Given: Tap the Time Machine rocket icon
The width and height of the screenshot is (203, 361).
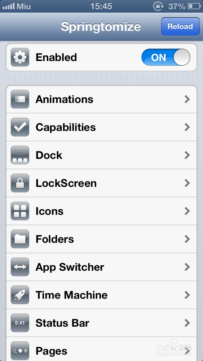Looking at the screenshot, I should [20, 295].
